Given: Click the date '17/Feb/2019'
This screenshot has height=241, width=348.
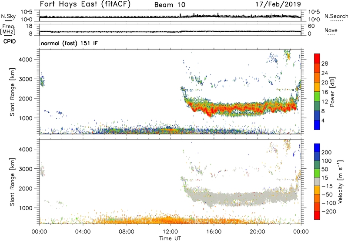Looking at the screenshot, I should (x=278, y=4).
